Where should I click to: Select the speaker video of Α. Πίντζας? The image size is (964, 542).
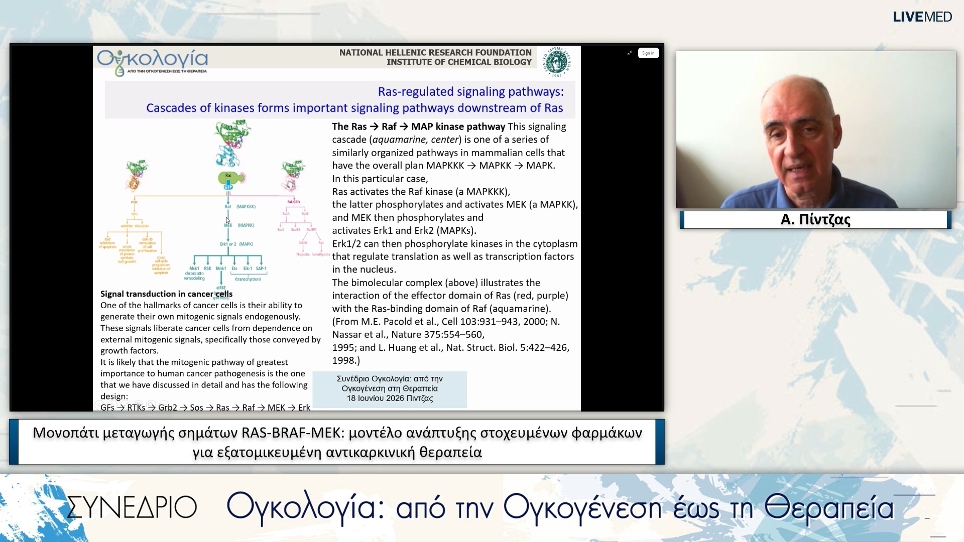click(816, 129)
